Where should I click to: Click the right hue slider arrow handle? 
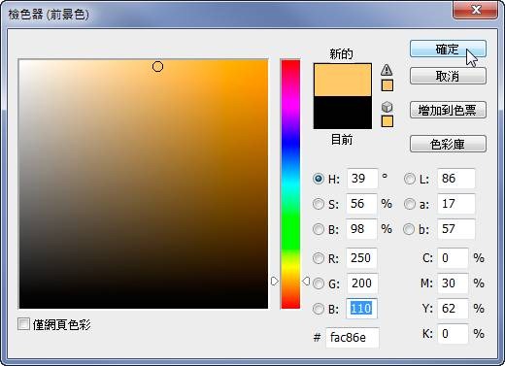[306, 281]
